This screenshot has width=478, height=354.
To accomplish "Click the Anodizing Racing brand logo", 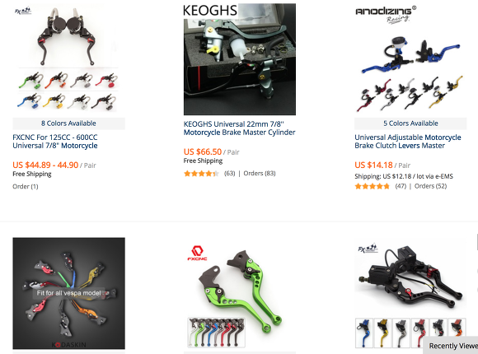I will click(386, 14).
